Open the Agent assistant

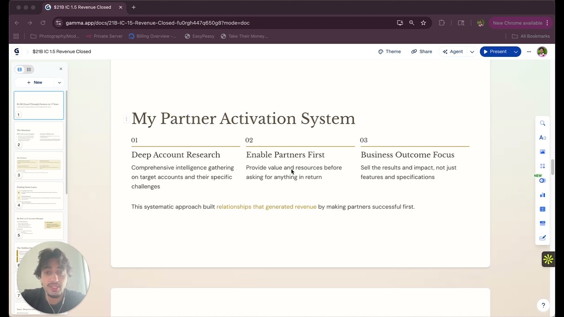click(453, 52)
